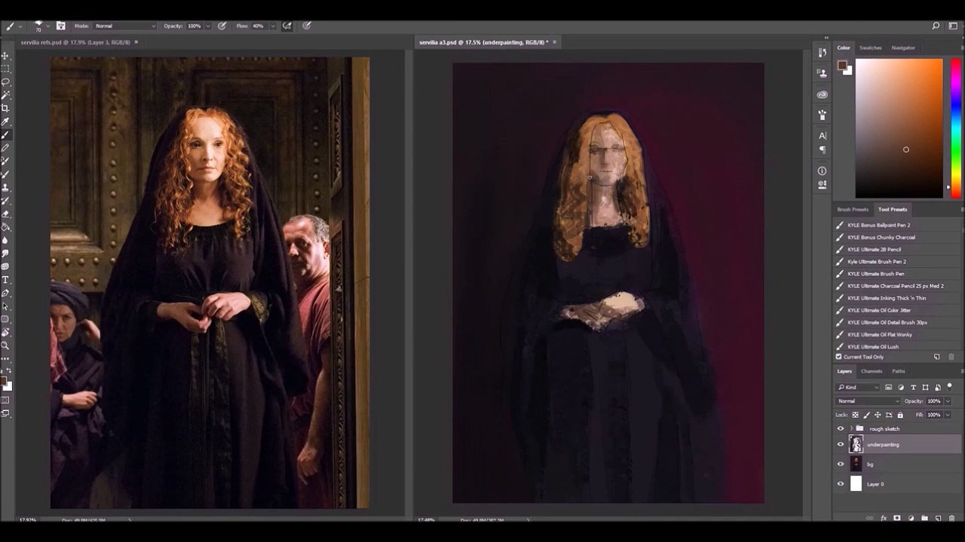The height and width of the screenshot is (542, 965).
Task: Open brush Mode dropdown
Action: click(x=125, y=26)
